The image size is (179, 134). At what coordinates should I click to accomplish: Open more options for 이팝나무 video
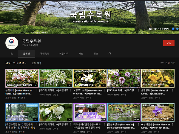tap(71, 90)
